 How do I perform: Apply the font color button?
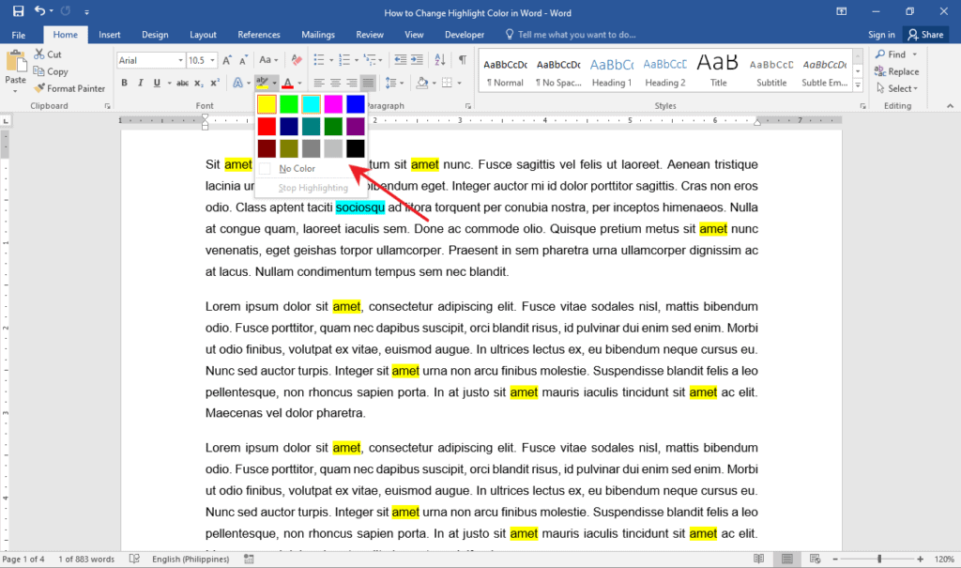click(x=287, y=83)
